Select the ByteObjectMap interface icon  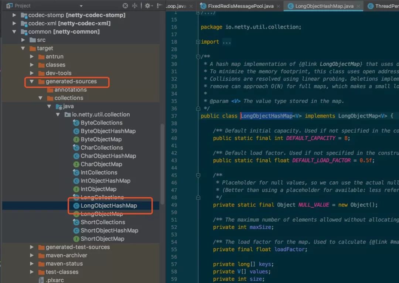click(x=76, y=139)
